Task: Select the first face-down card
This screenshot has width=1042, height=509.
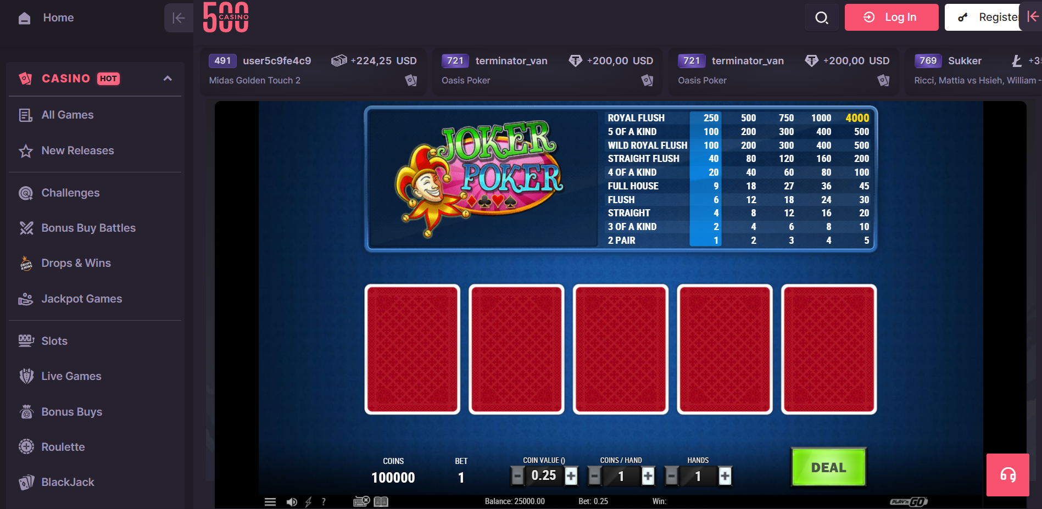Action: [x=412, y=349]
